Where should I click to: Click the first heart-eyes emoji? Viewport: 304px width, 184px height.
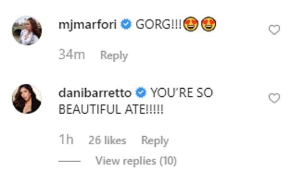click(x=191, y=24)
